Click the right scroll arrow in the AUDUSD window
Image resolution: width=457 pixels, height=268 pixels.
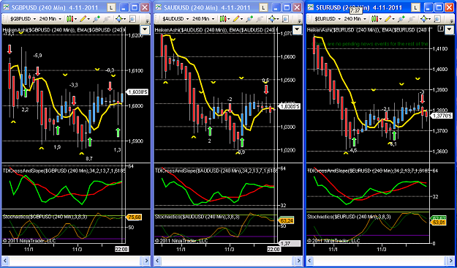(299, 260)
